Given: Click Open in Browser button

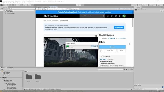Looking at the screenshot, I should click(x=119, y=9).
